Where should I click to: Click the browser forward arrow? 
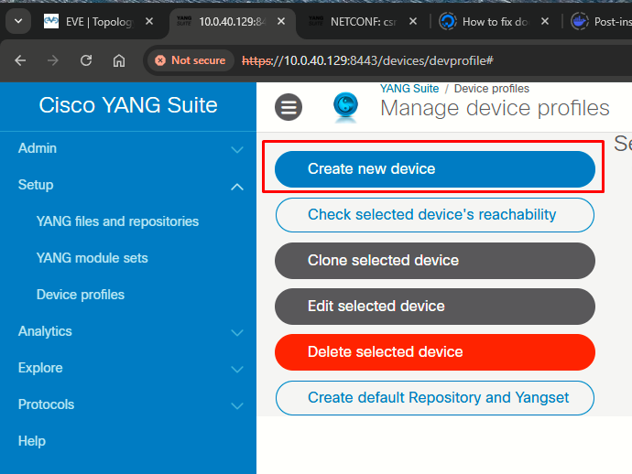(53, 60)
